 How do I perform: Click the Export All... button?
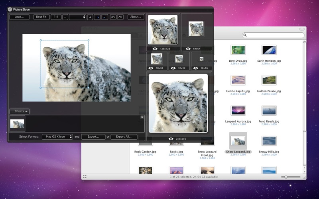(124, 137)
